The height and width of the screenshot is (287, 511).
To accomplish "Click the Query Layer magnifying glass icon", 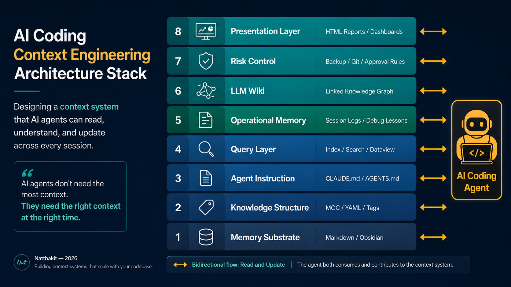I will tap(206, 149).
